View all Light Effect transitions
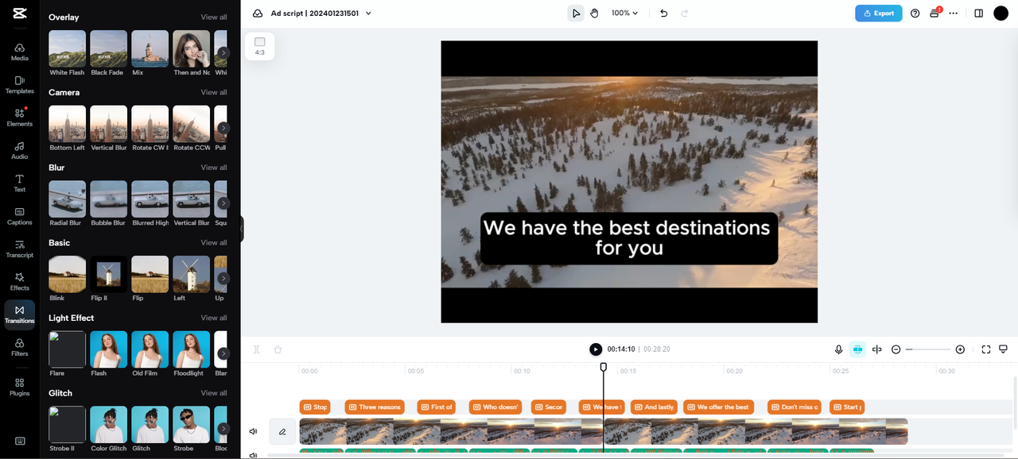The height and width of the screenshot is (459, 1018). 213,318
